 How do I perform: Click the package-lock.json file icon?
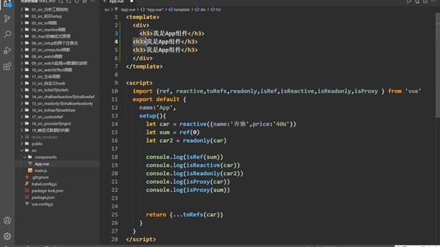pyautogui.click(x=27, y=191)
